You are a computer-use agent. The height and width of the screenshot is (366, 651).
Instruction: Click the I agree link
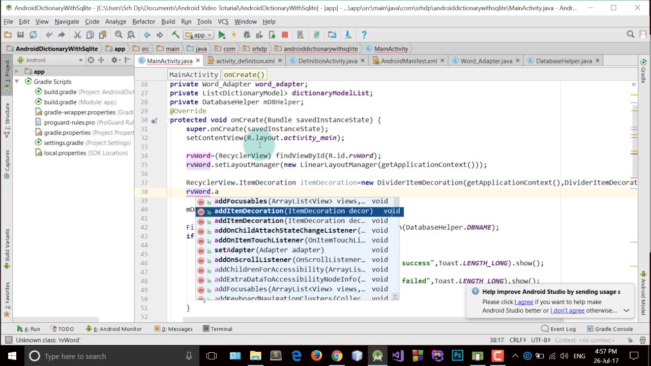(x=523, y=302)
